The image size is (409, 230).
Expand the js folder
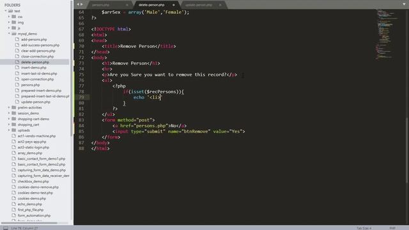9,28
